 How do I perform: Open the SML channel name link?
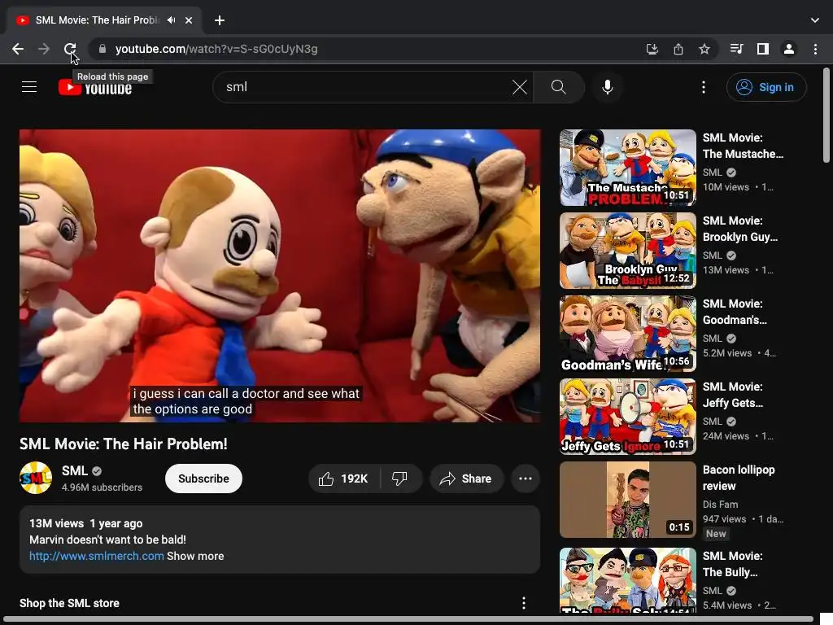pyautogui.click(x=74, y=471)
